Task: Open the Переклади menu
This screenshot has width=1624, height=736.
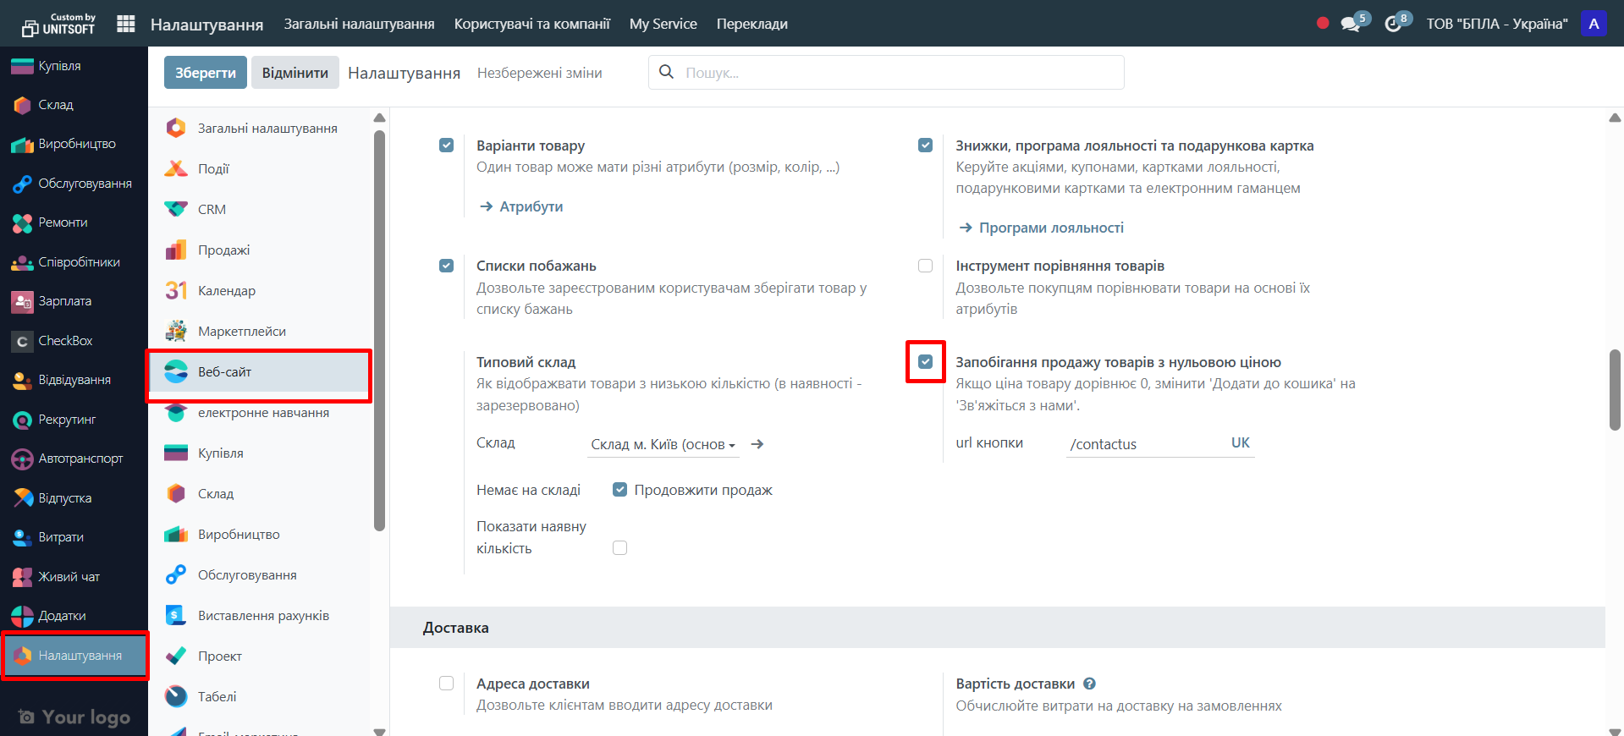Action: pyautogui.click(x=751, y=24)
